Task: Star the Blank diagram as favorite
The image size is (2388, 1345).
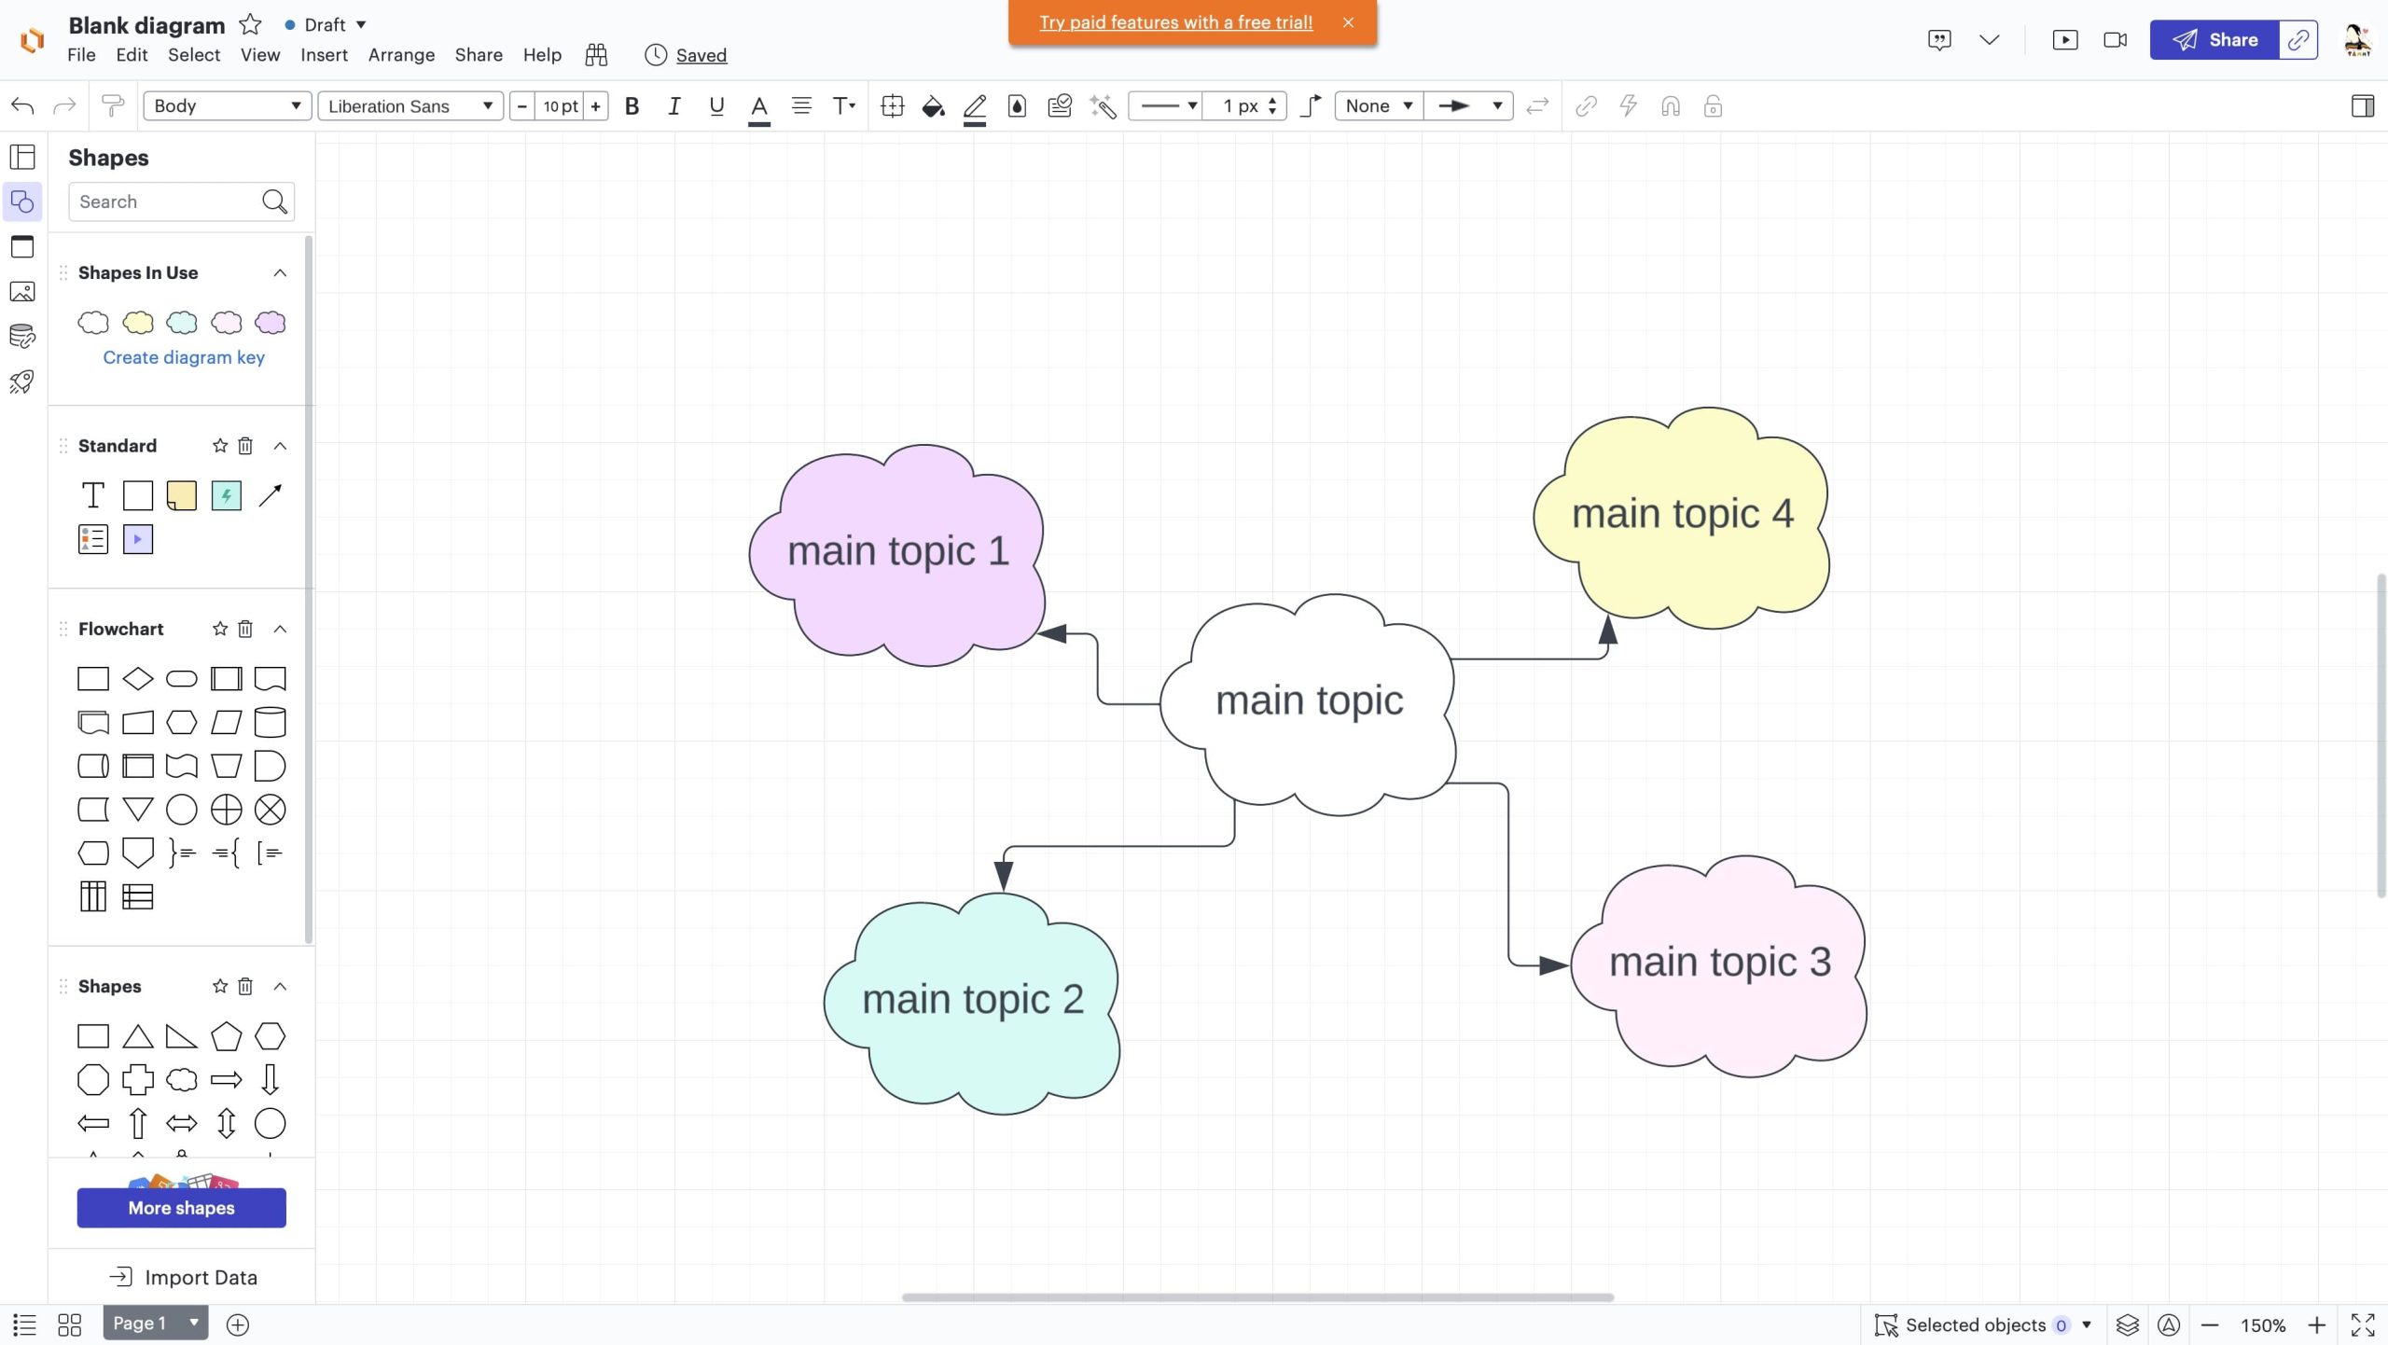Action: (x=250, y=24)
